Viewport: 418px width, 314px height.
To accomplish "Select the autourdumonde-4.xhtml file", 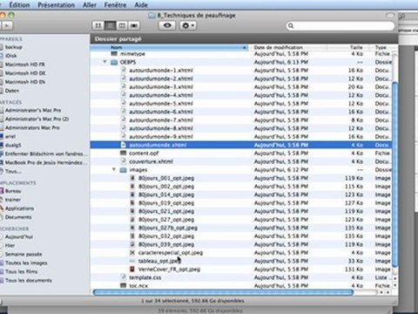I will pyautogui.click(x=161, y=95).
